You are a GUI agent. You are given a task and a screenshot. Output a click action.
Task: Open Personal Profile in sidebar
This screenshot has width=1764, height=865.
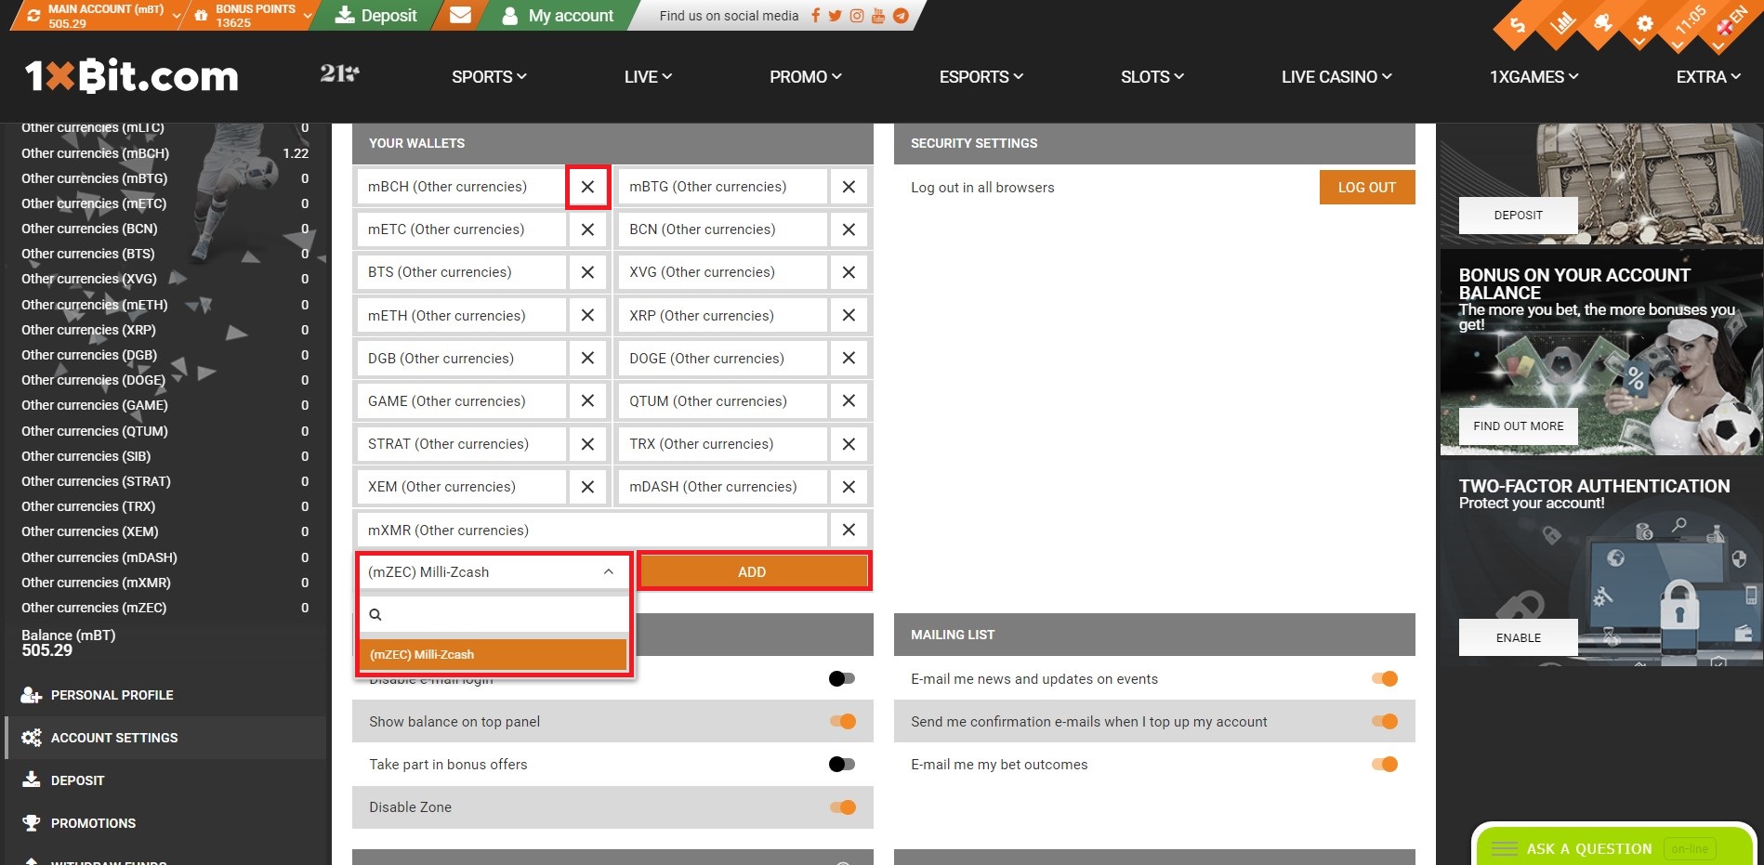(x=165, y=695)
